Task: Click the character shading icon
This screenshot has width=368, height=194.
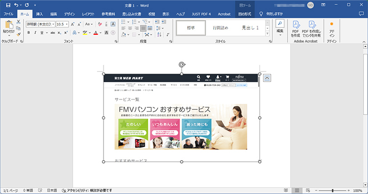Action: (106, 32)
